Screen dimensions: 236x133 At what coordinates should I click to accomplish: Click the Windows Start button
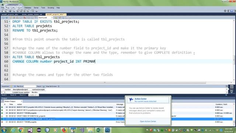point(4,130)
